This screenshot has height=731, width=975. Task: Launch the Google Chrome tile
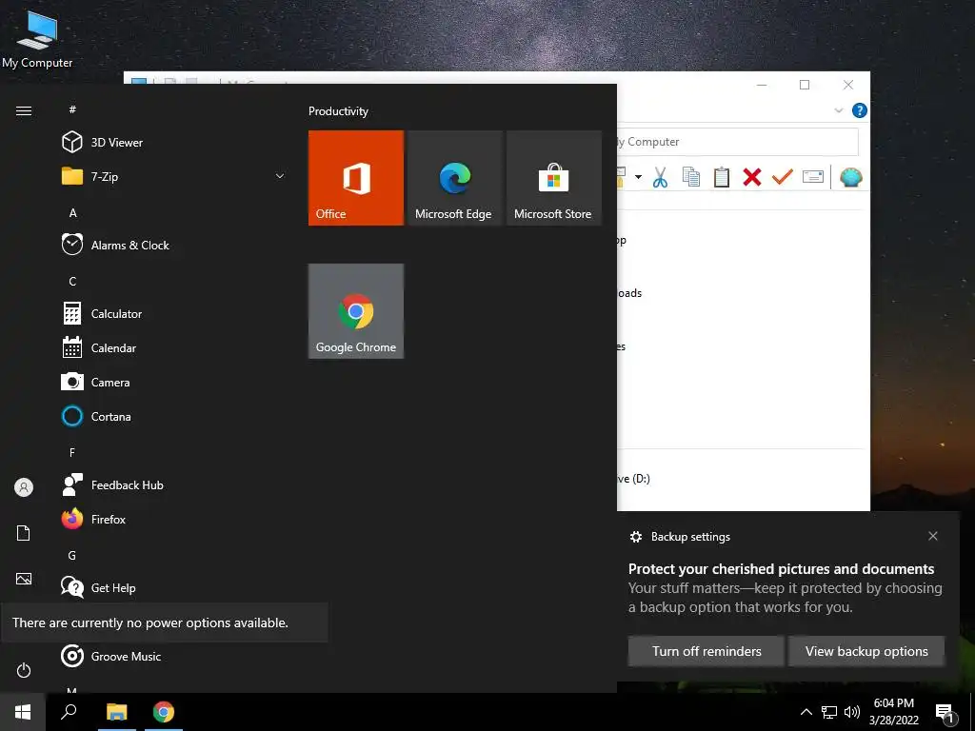pos(356,311)
